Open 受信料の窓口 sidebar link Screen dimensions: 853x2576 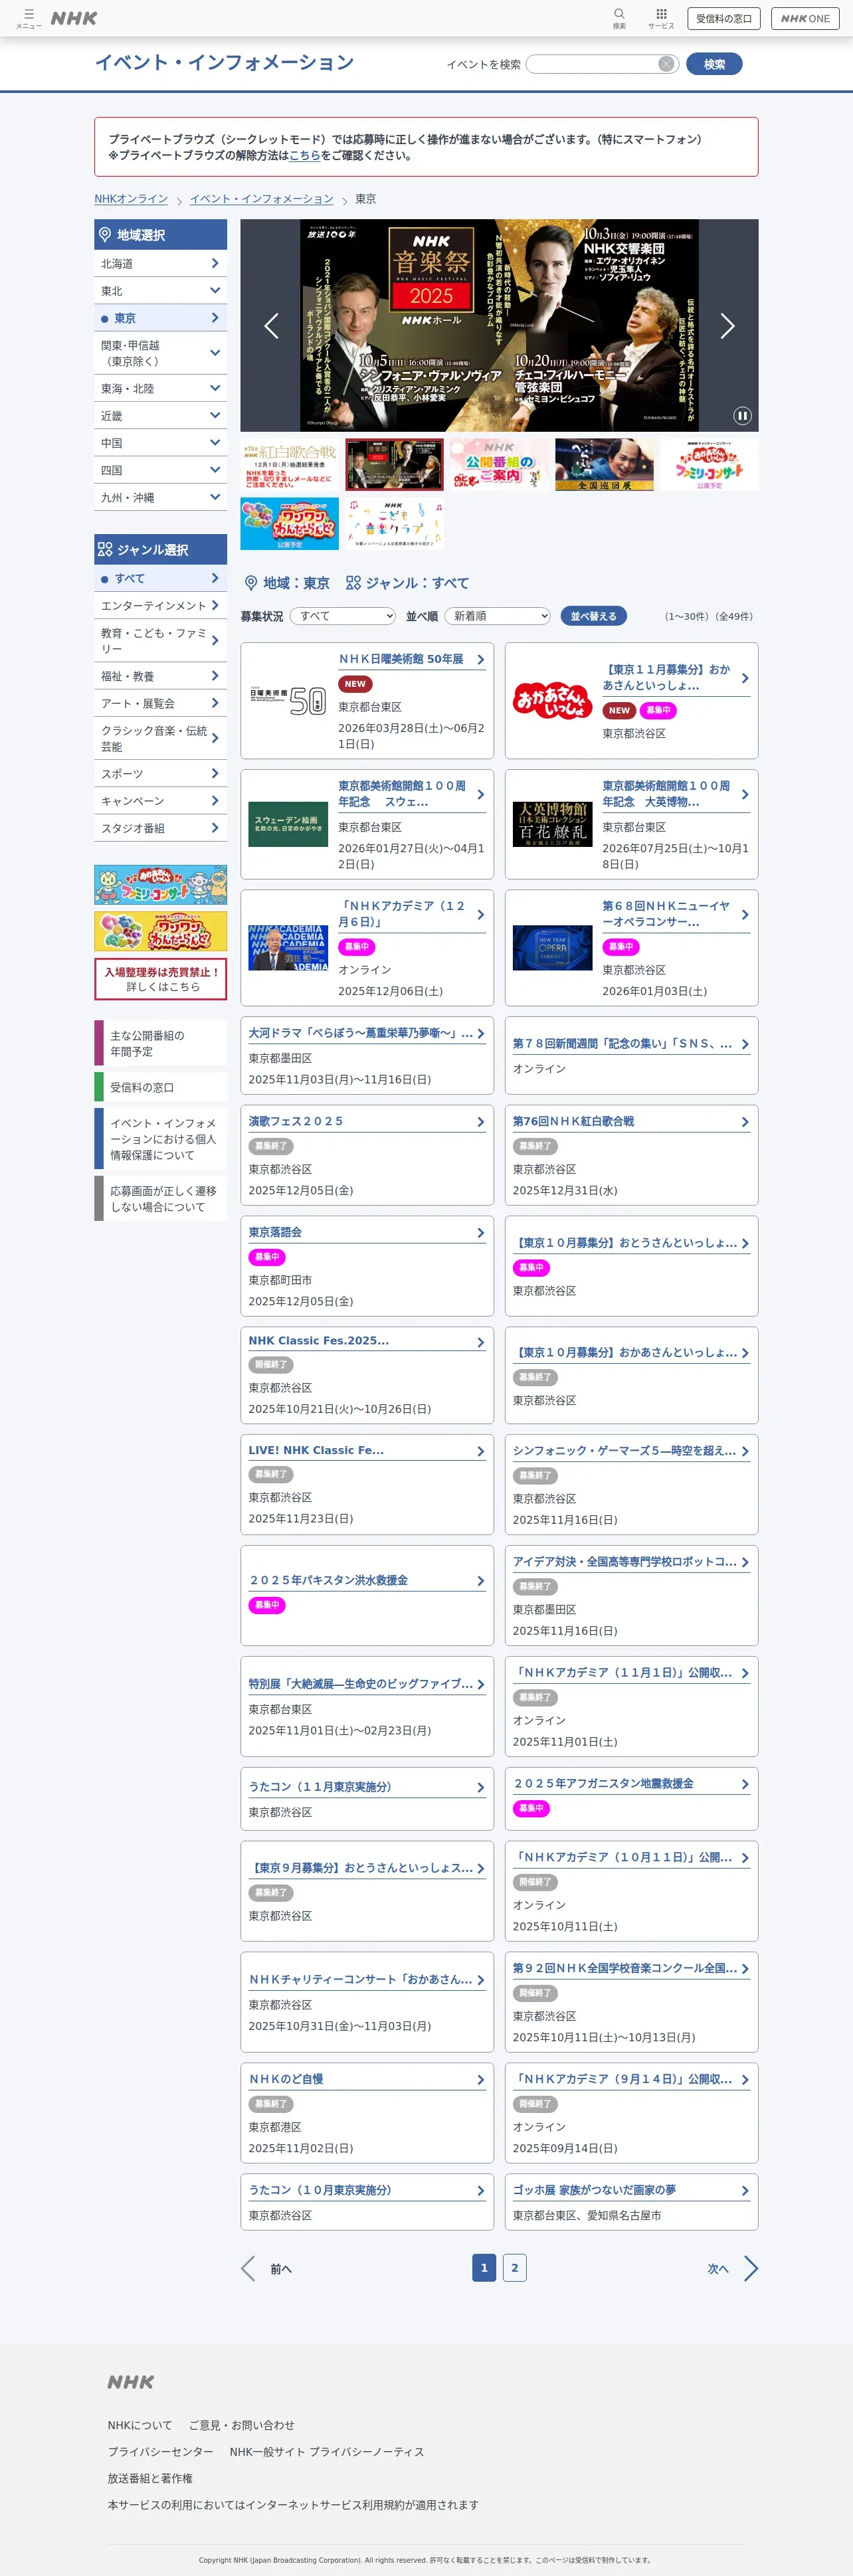click(x=161, y=1087)
